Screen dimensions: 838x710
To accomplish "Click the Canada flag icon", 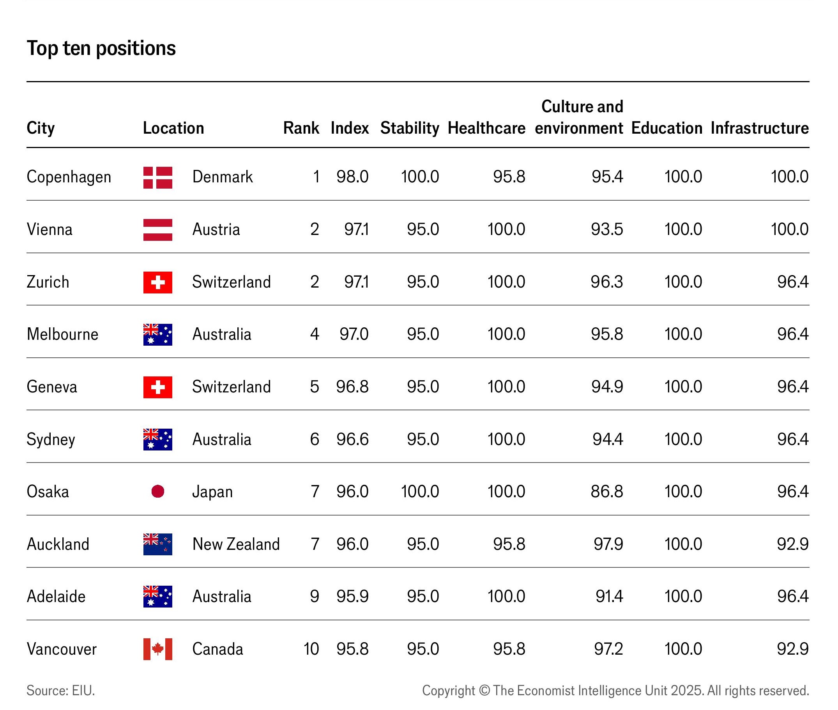I will [x=158, y=649].
